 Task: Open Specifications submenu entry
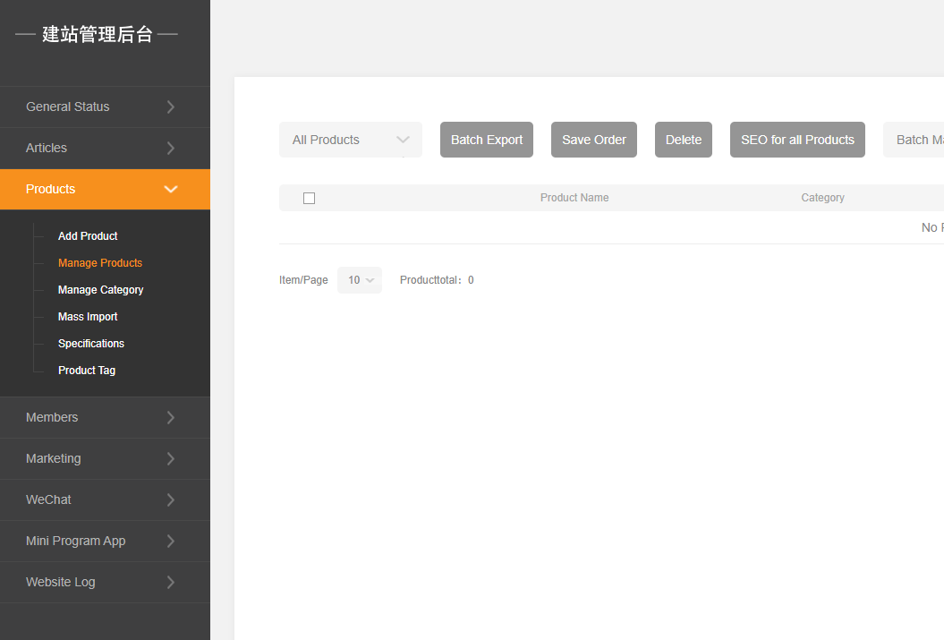(x=91, y=344)
